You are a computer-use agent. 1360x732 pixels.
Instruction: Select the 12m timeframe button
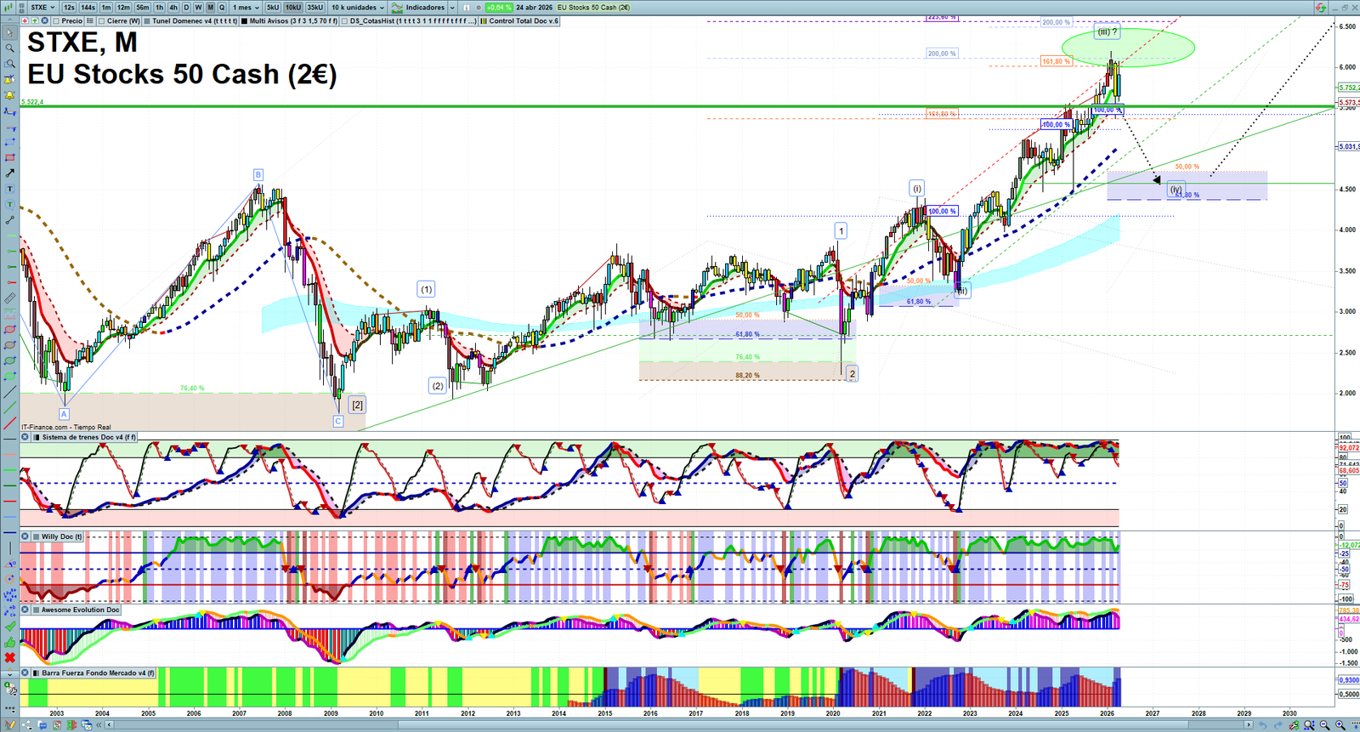(x=123, y=8)
